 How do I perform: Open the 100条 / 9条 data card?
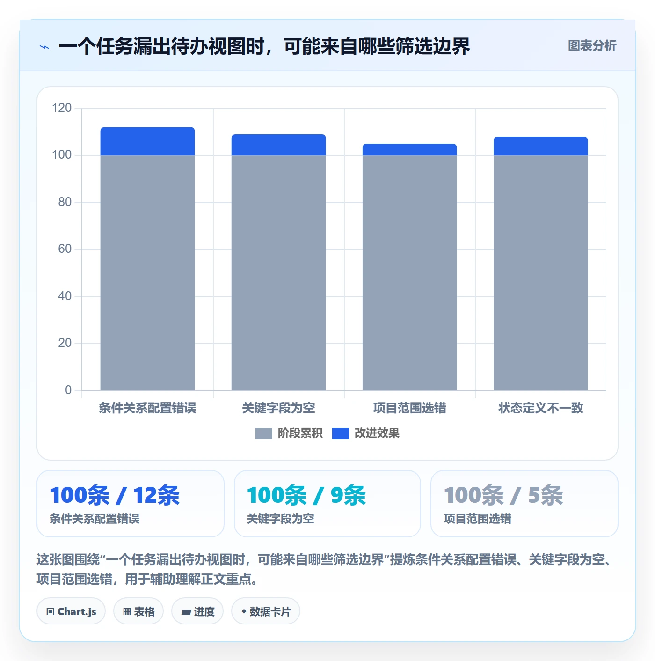click(x=327, y=504)
